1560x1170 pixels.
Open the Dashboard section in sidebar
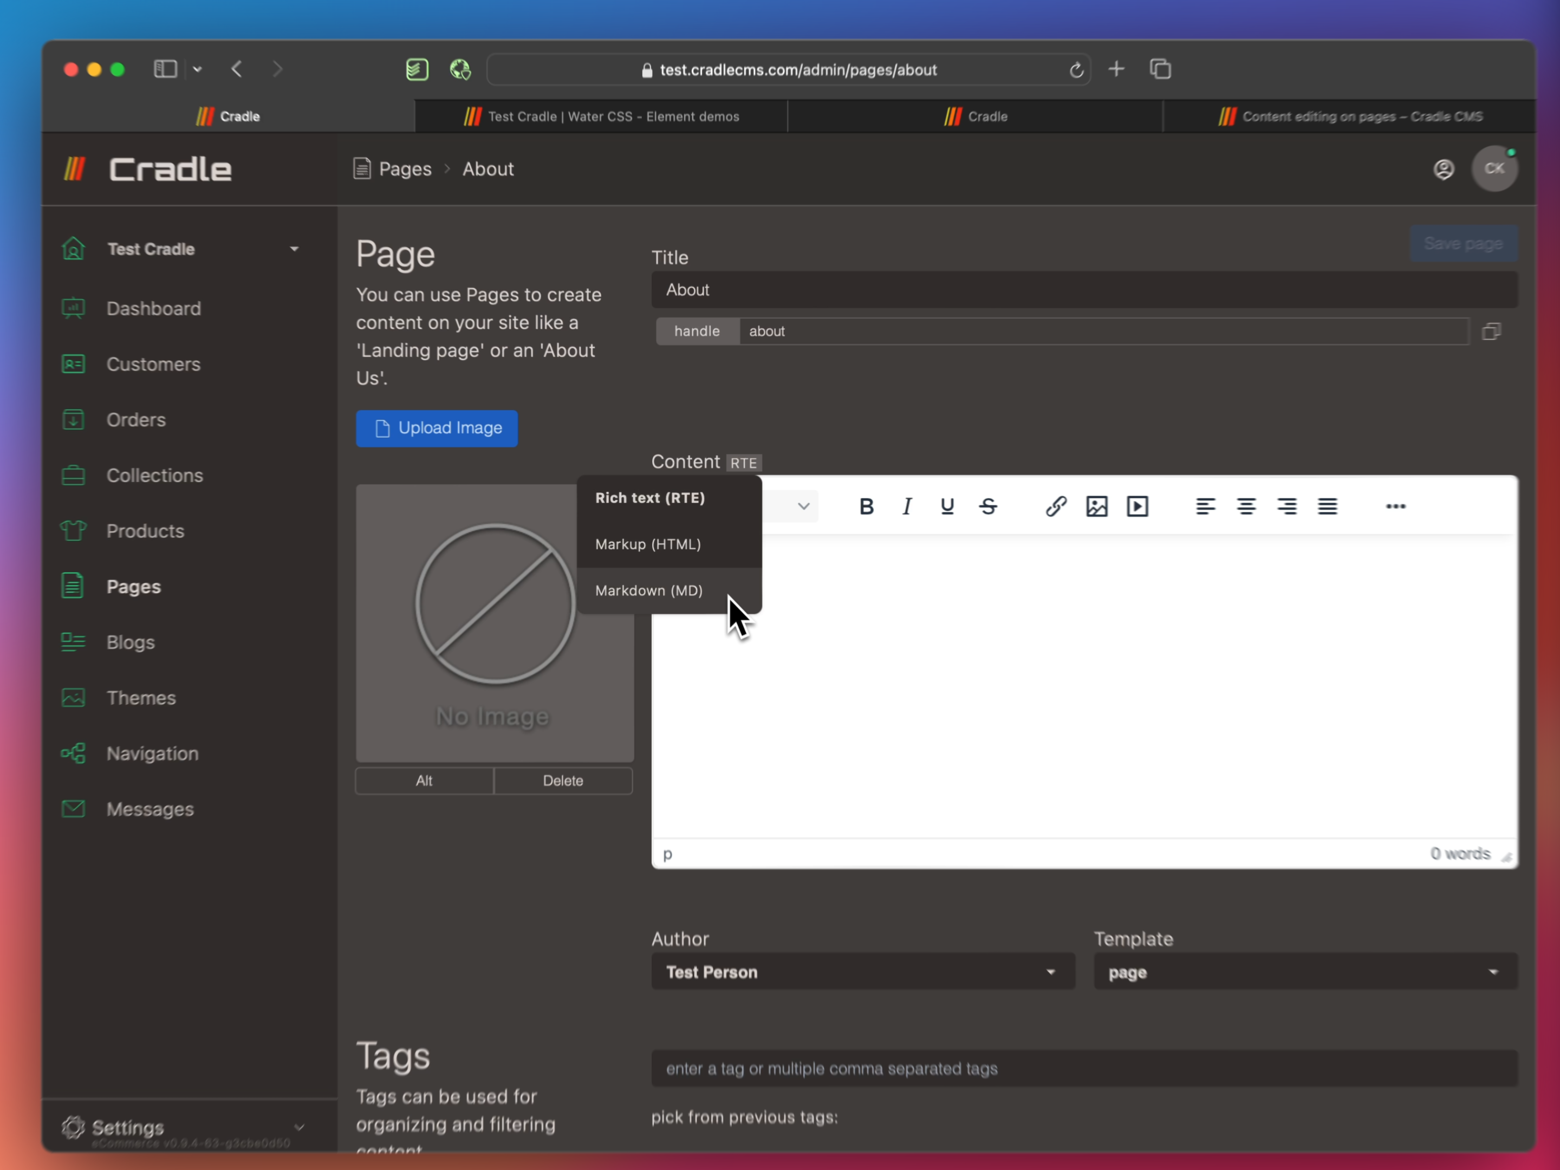tap(154, 309)
